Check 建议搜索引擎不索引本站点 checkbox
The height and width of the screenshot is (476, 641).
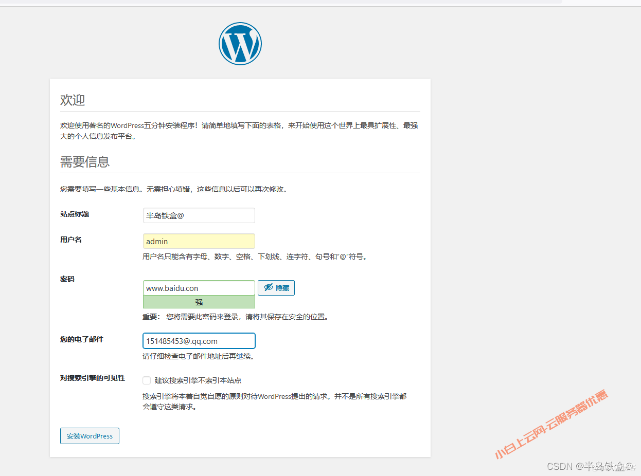pos(147,380)
